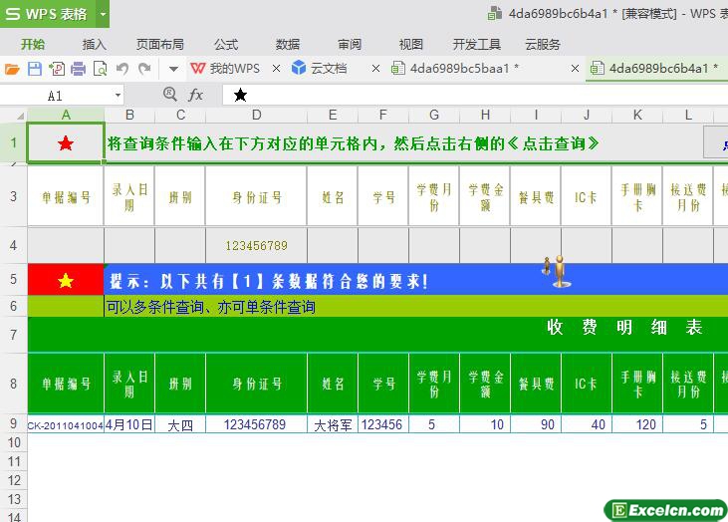Viewport: 728px width, 522px height.
Task: Click the result cell 大将军
Action: [333, 424]
